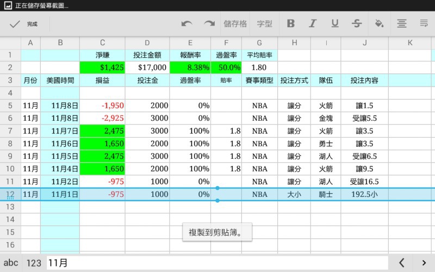435x272 pixels.
Task: Grab the top selection handle on row 12
Action: (217, 188)
